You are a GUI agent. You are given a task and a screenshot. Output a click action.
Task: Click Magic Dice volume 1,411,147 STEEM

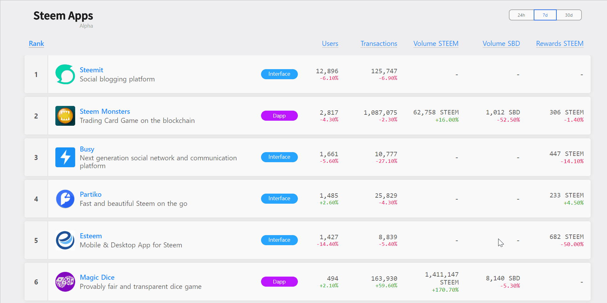[442, 278]
